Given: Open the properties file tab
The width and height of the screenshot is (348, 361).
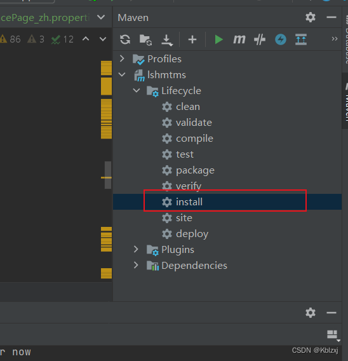Looking at the screenshot, I should (45, 18).
